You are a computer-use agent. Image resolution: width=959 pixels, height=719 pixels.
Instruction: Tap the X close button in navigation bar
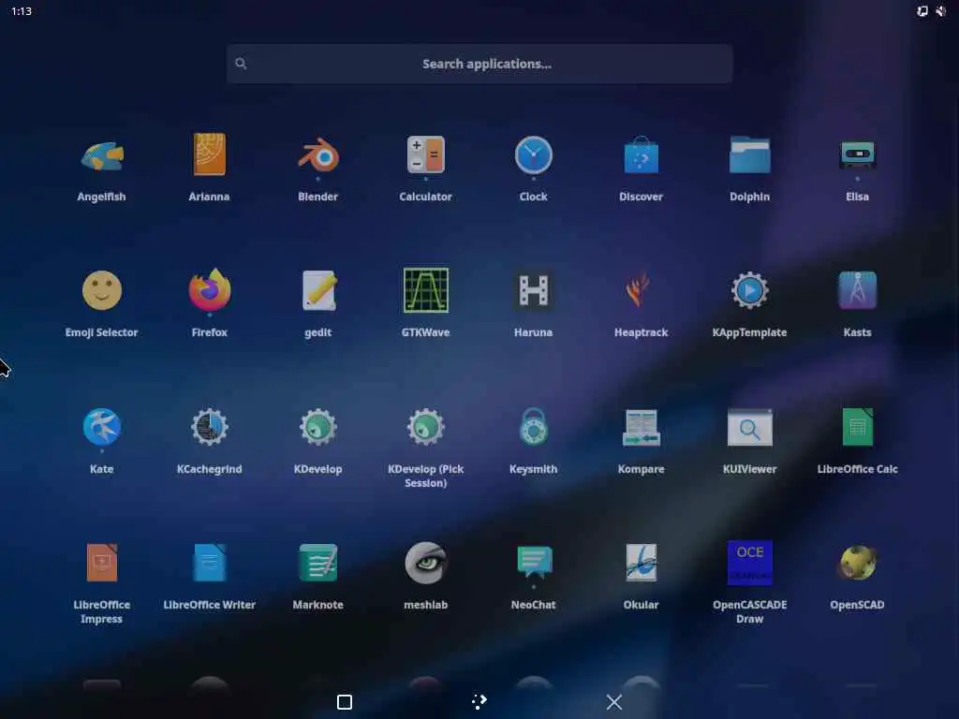614,702
